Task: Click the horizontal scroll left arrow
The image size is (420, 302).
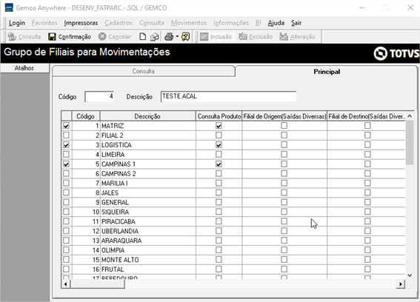Action: pos(66,283)
